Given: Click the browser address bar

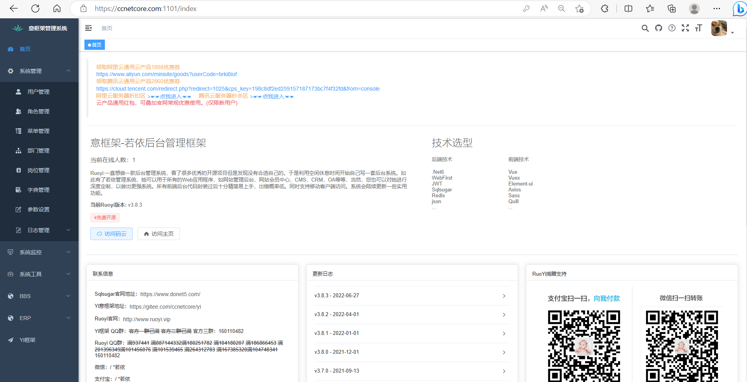Looking at the screenshot, I should click(x=298, y=9).
